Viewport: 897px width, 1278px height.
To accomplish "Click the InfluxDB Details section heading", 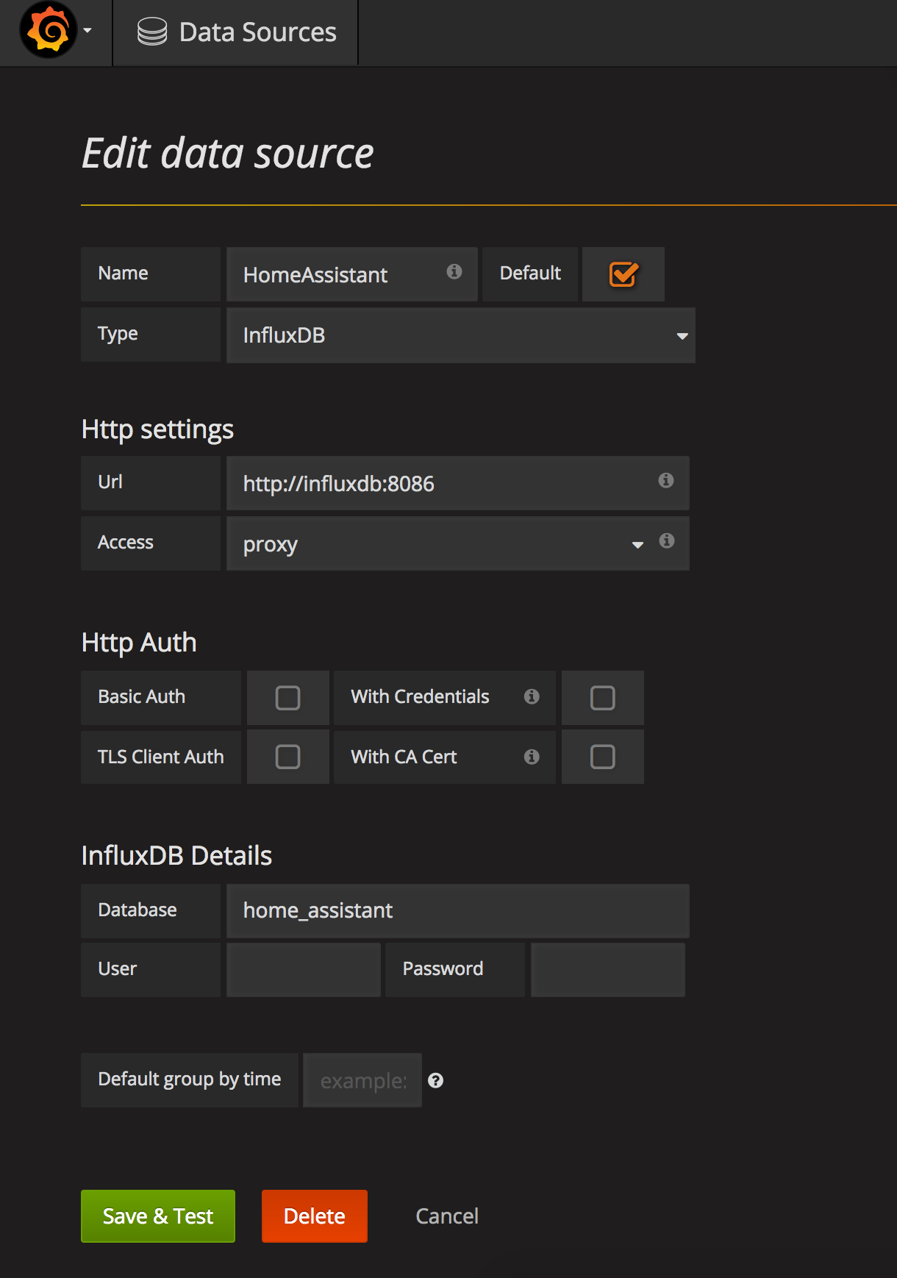I will (176, 856).
